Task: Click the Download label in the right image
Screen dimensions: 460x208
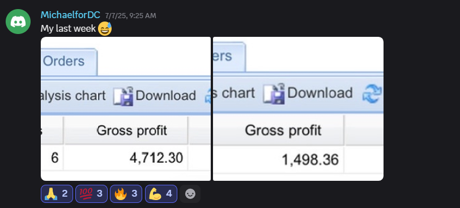Action: click(320, 93)
